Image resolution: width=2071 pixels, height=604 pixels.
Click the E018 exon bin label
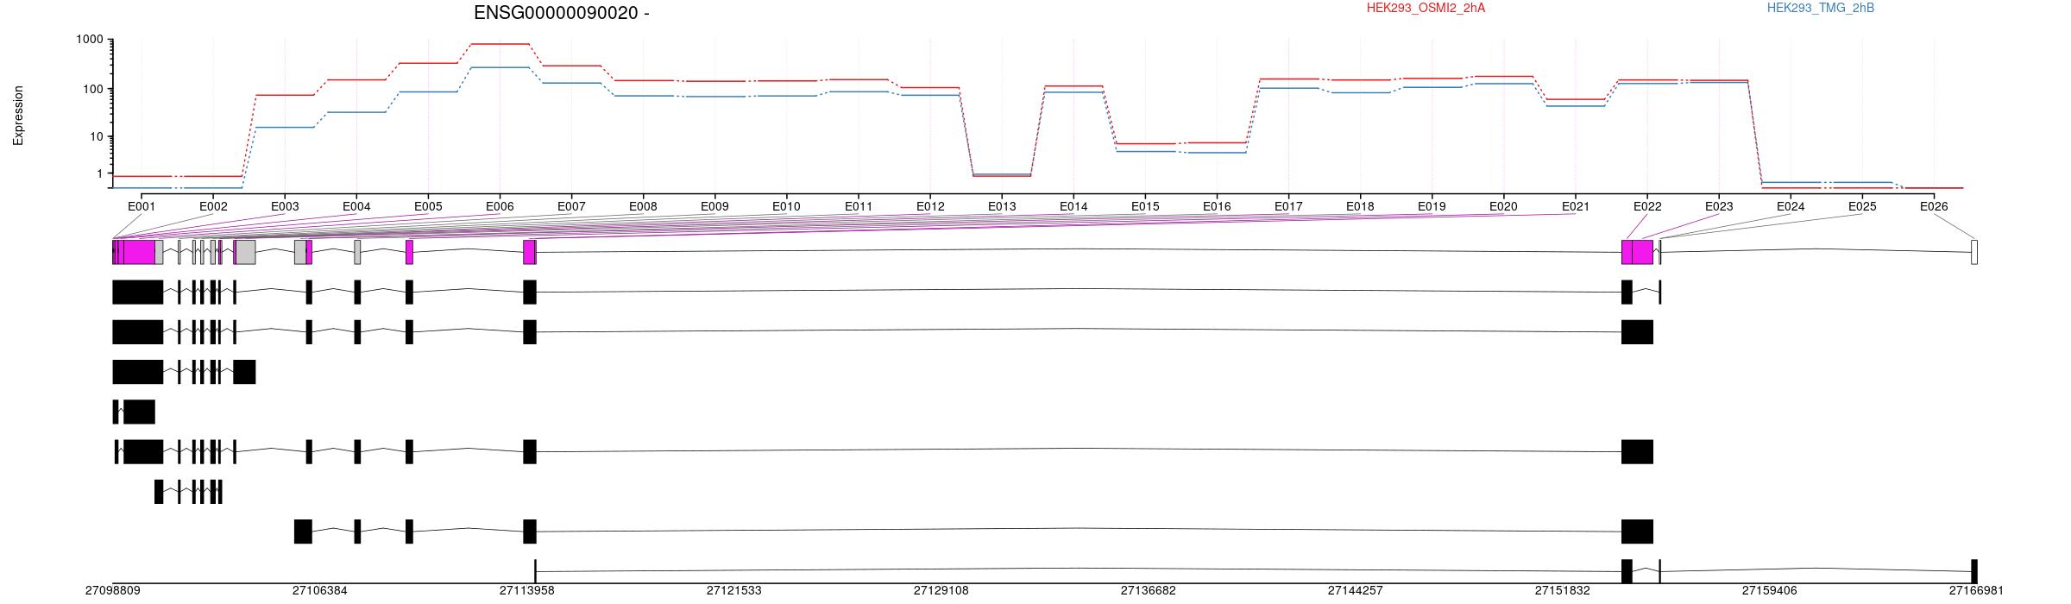click(x=1360, y=206)
